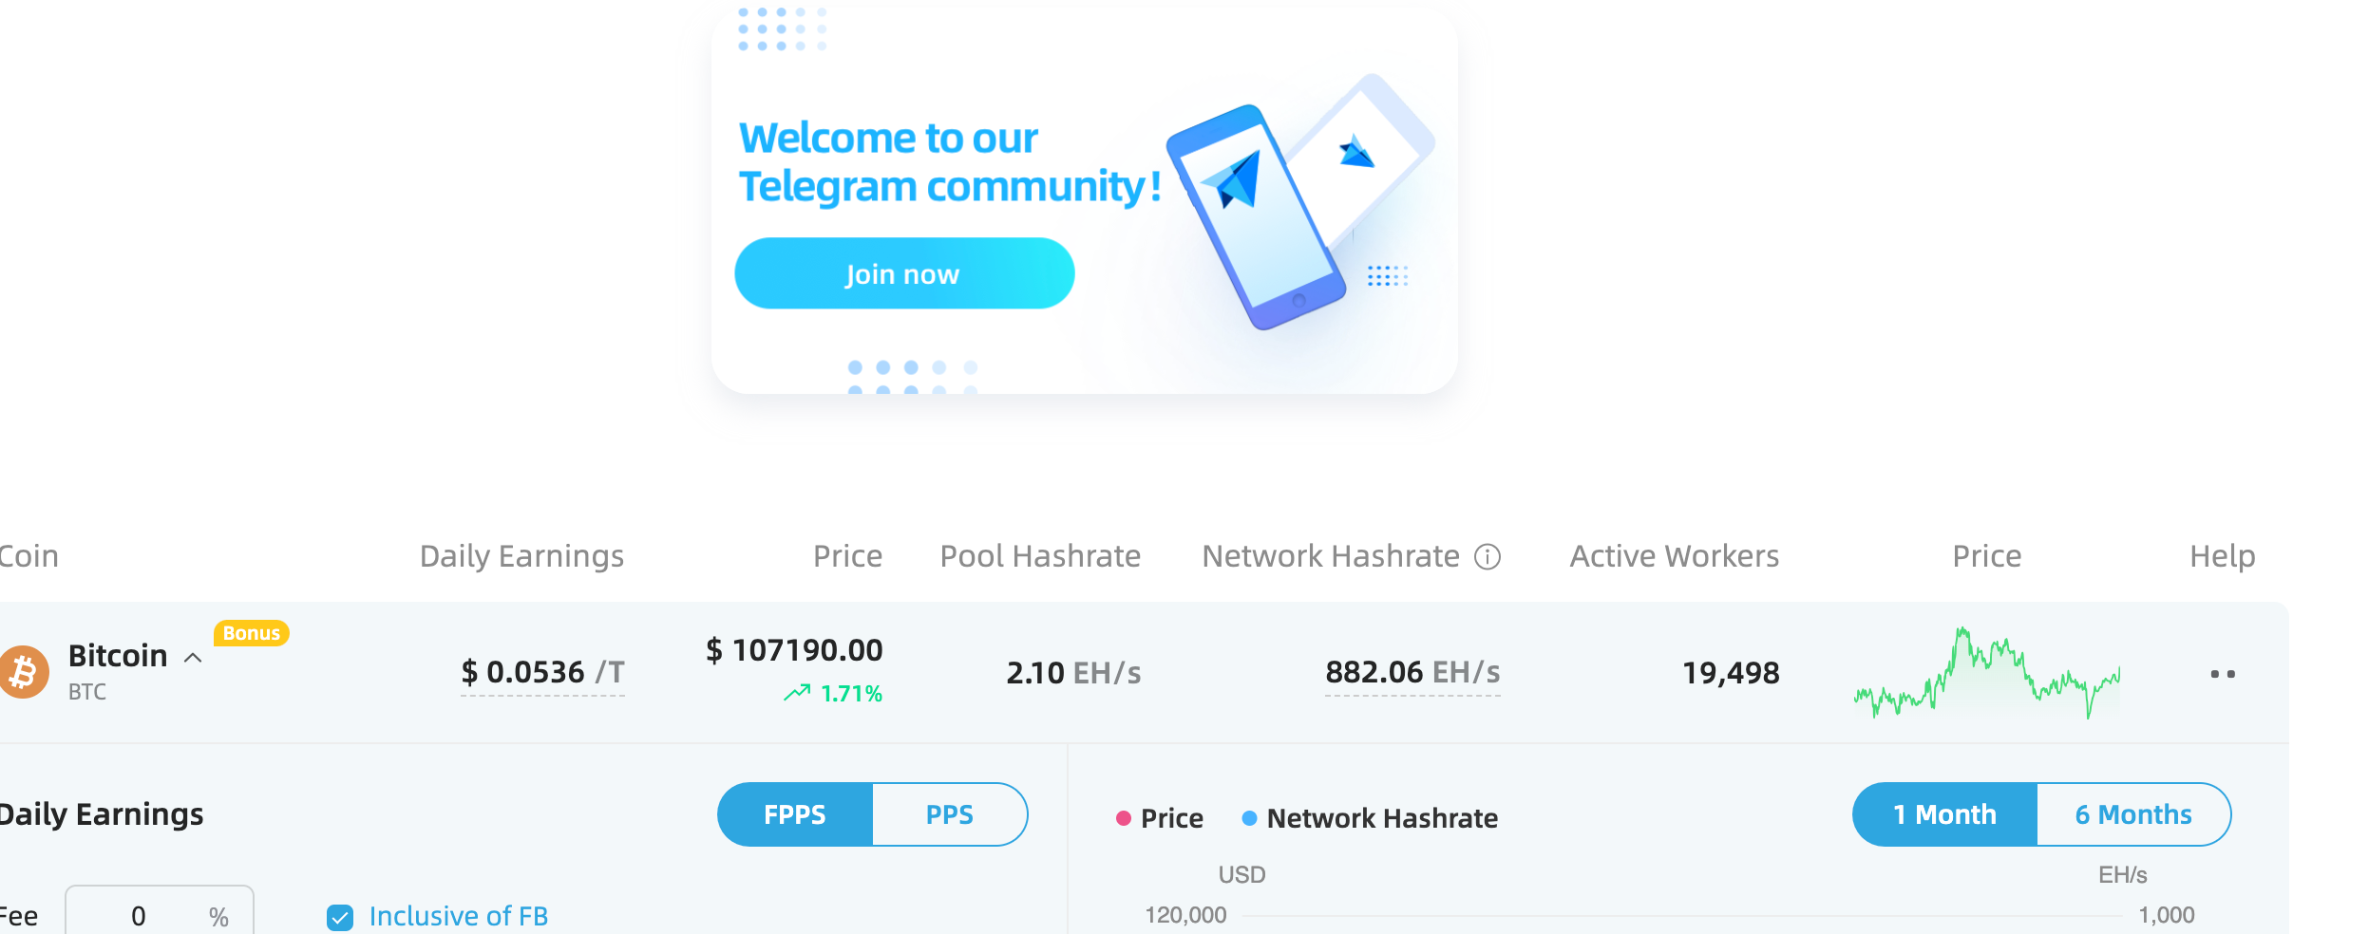Image resolution: width=2369 pixels, height=934 pixels.
Task: Click the Network Hashrate info icon
Action: (x=1487, y=557)
